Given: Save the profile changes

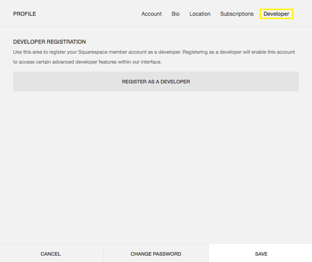Looking at the screenshot, I should (261, 254).
